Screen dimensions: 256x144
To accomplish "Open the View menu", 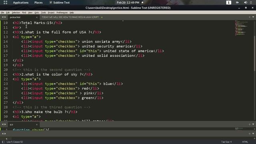I will (30, 12).
